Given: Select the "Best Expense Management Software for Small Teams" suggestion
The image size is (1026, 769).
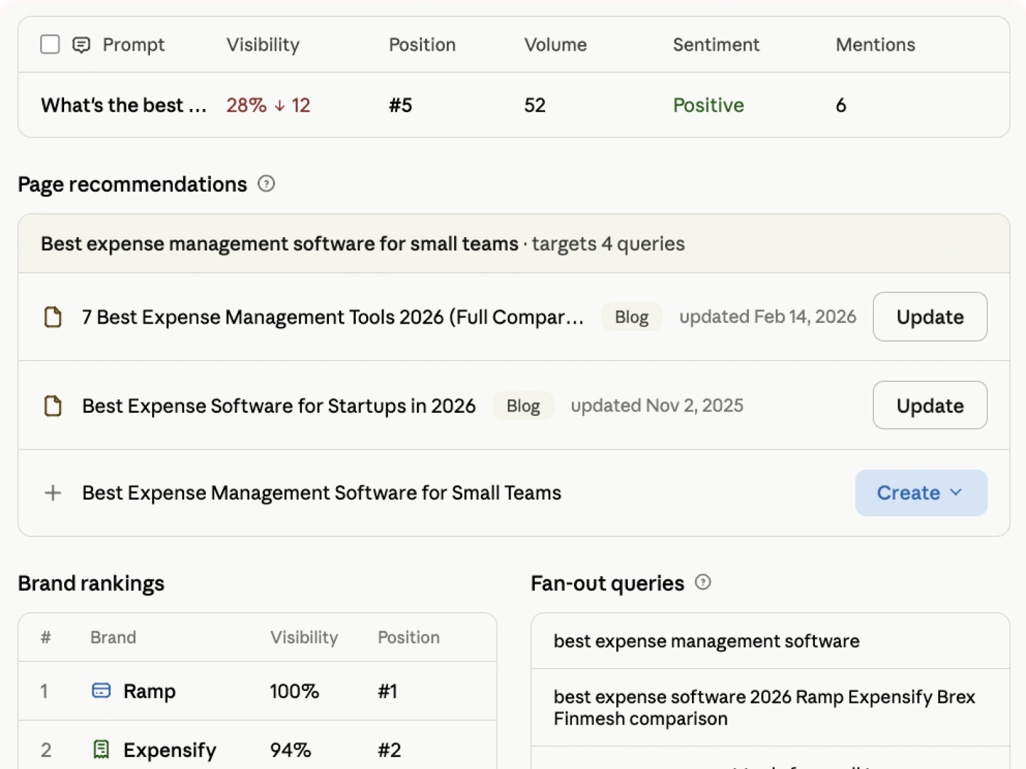Looking at the screenshot, I should [x=322, y=493].
